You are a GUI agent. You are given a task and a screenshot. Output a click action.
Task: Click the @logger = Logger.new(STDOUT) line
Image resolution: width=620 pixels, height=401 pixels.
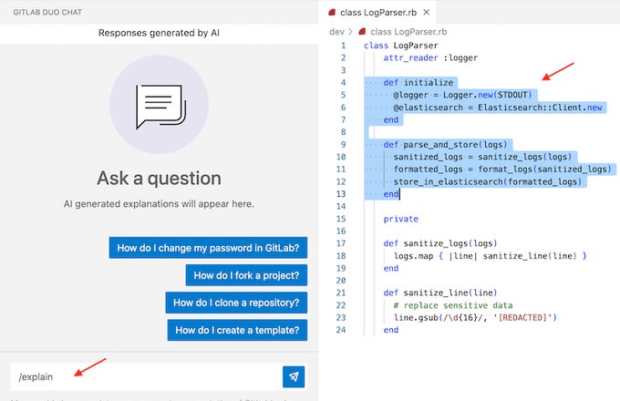tap(462, 95)
